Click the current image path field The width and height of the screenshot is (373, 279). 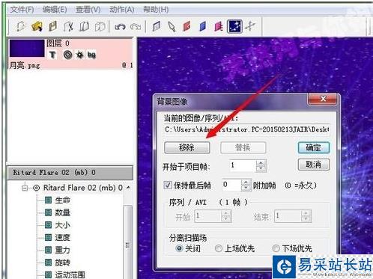click(x=246, y=129)
